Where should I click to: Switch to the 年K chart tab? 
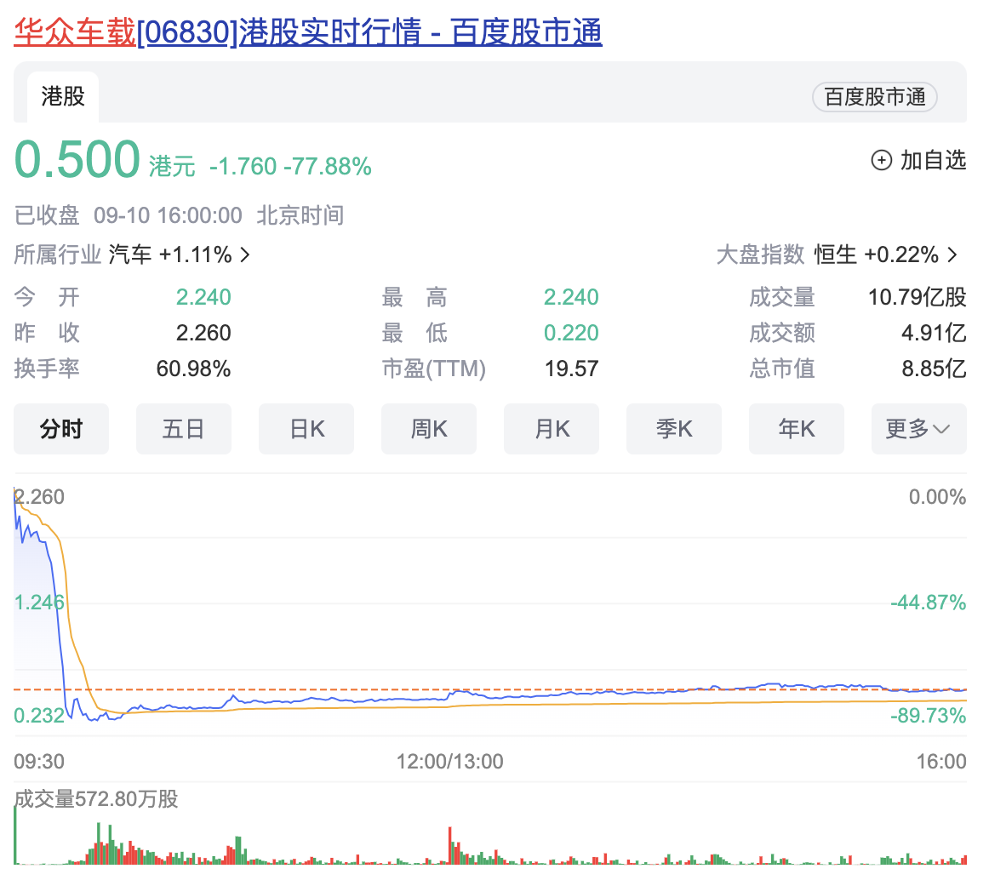(797, 429)
